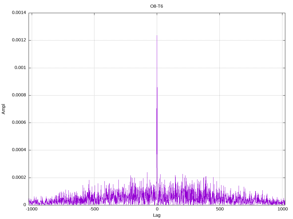Image resolution: width=293 pixels, height=219 pixels.
Task: Click the 0.0004 y-axis tick label
Action: (19, 150)
